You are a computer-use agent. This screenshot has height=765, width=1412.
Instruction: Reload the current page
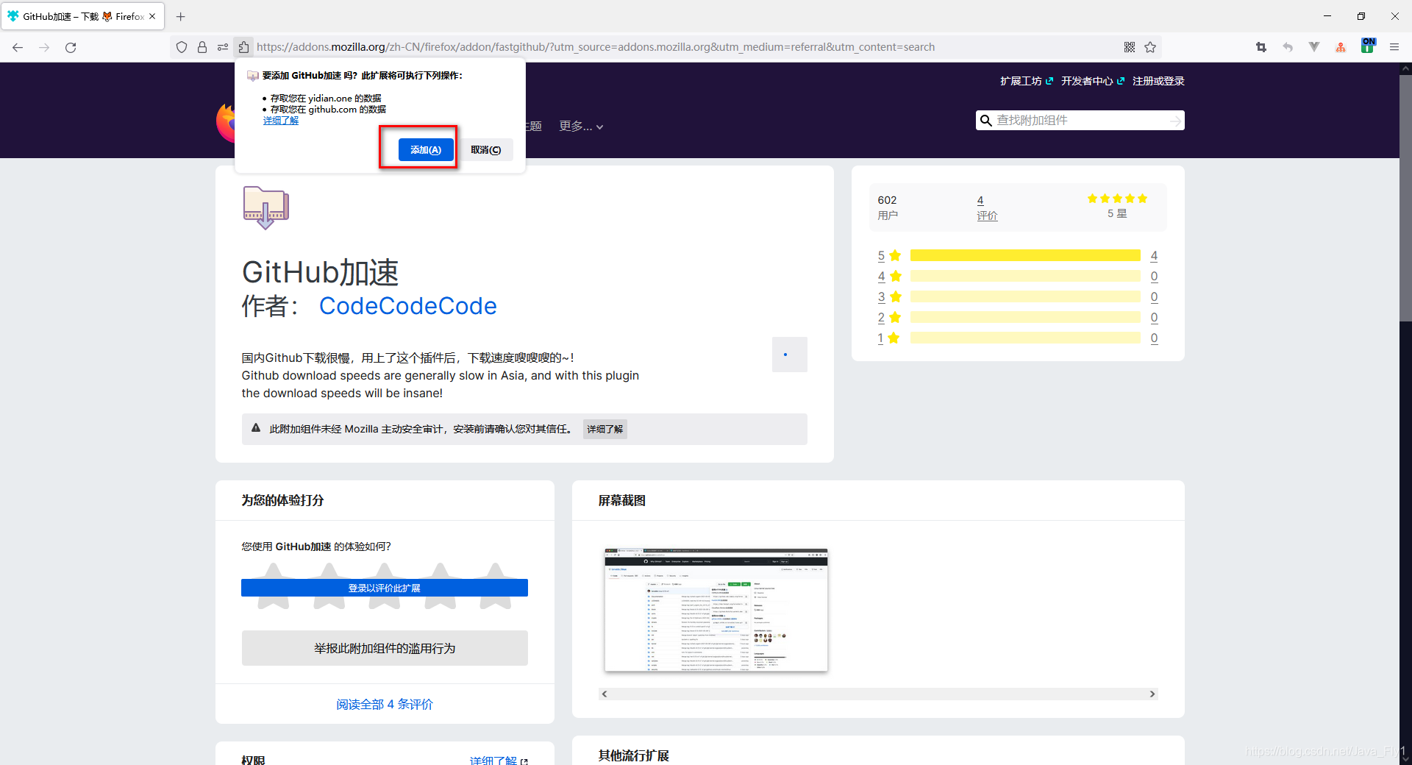71,47
